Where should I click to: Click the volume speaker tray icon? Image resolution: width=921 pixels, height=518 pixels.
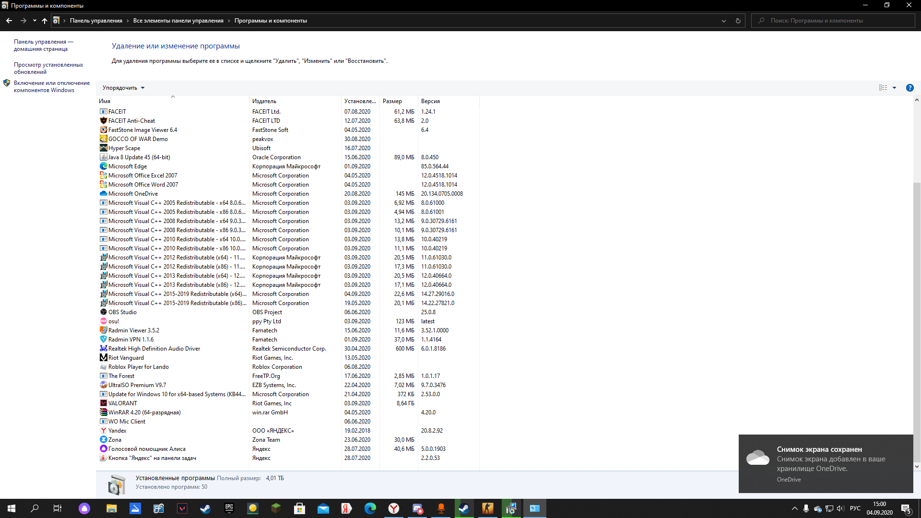point(840,508)
